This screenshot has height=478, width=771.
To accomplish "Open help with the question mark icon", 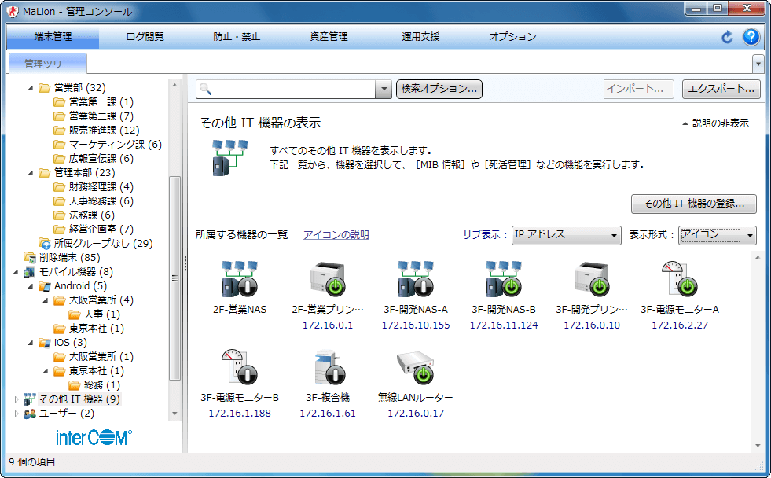I will (751, 37).
